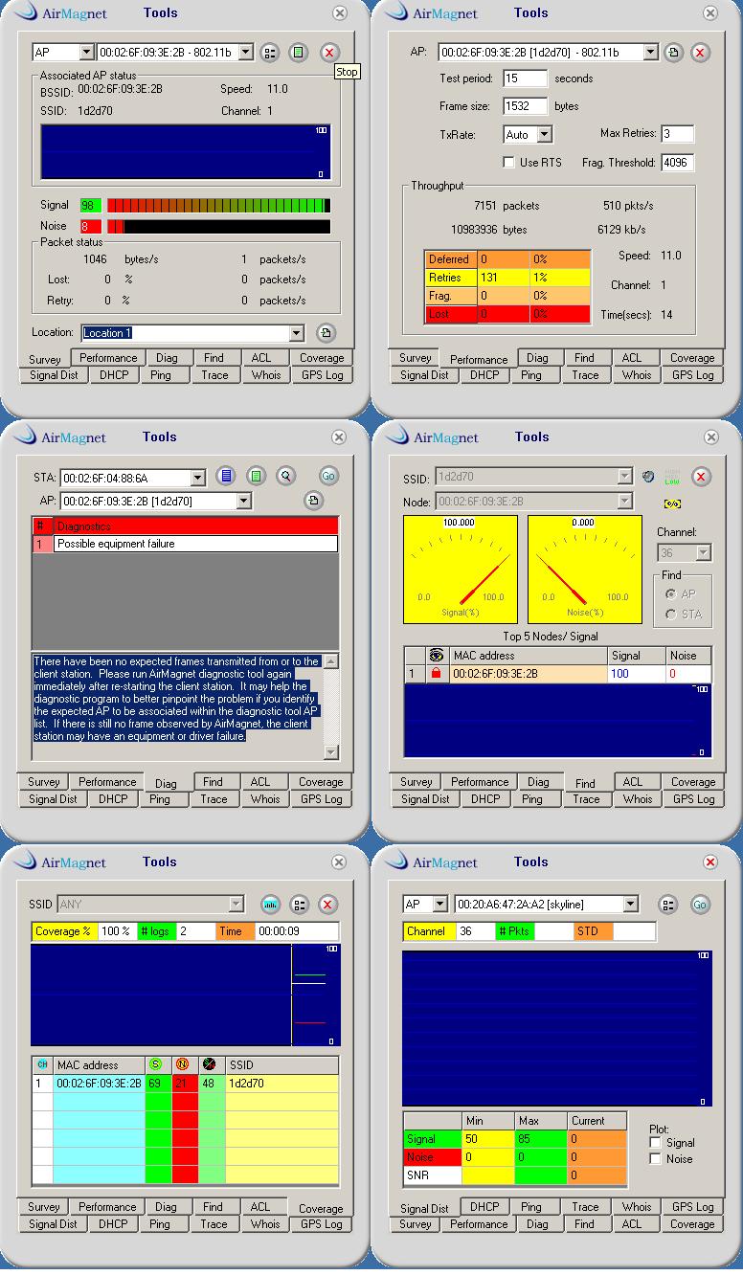The height and width of the screenshot is (1275, 743).
Task: Click the red Stop icon in the Survey panel
Action: pyautogui.click(x=329, y=53)
